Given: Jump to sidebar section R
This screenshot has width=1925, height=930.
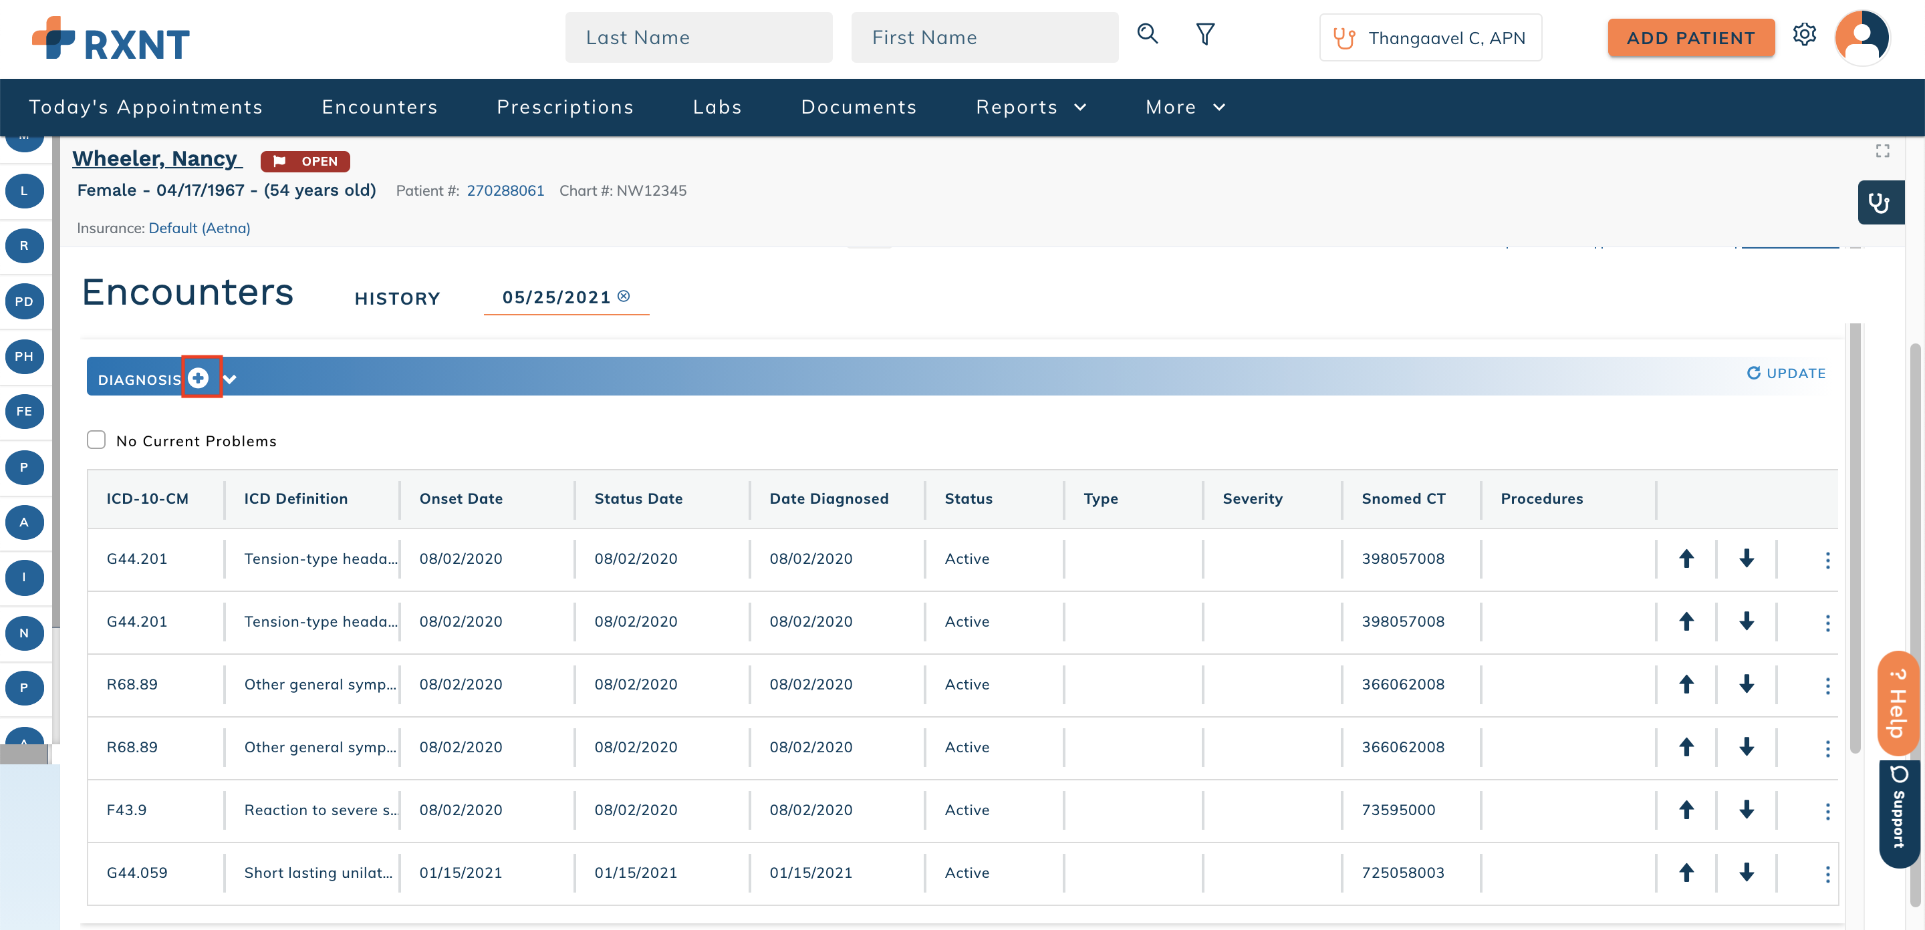Looking at the screenshot, I should pyautogui.click(x=24, y=246).
